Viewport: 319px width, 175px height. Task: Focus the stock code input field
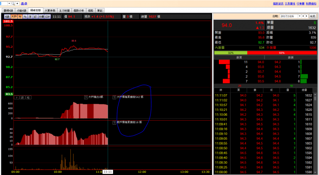[4, 4]
